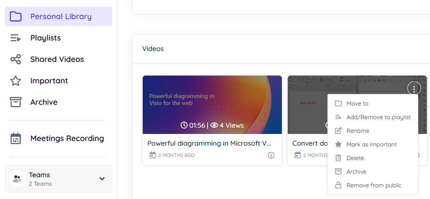Click the Playlists icon in sidebar
The height and width of the screenshot is (199, 430).
16,38
